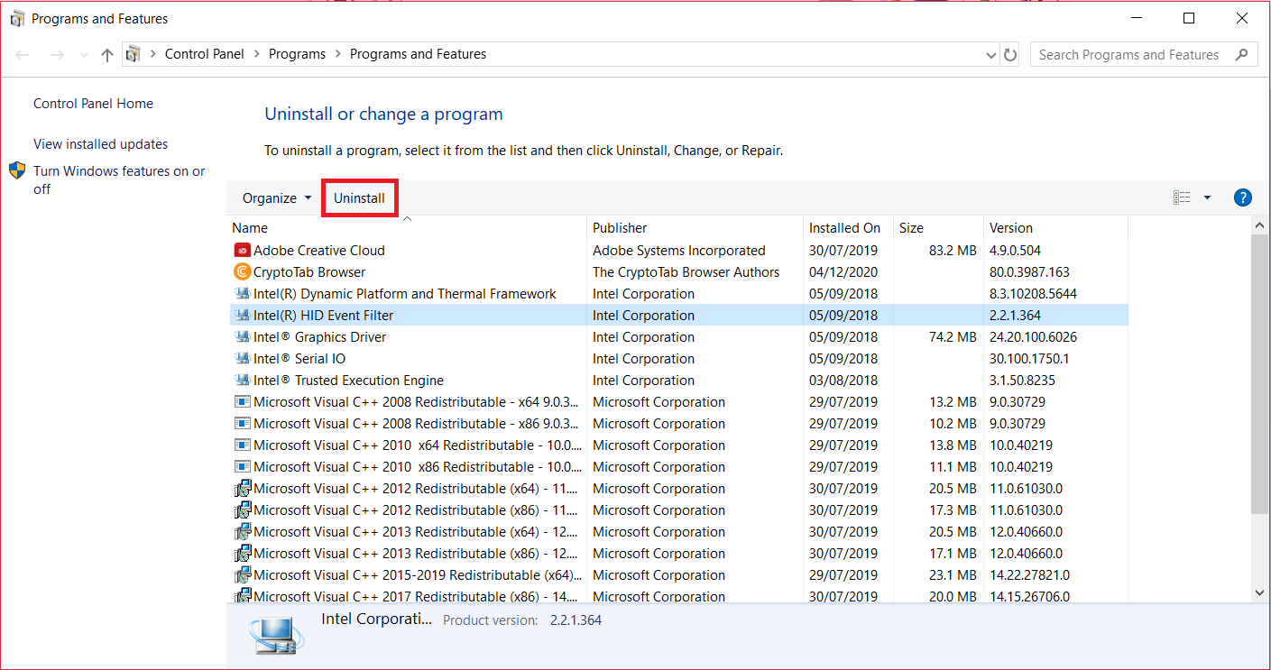This screenshot has height=670, width=1271.
Task: Click the vertical scrollbar up arrow
Action: click(x=1260, y=225)
